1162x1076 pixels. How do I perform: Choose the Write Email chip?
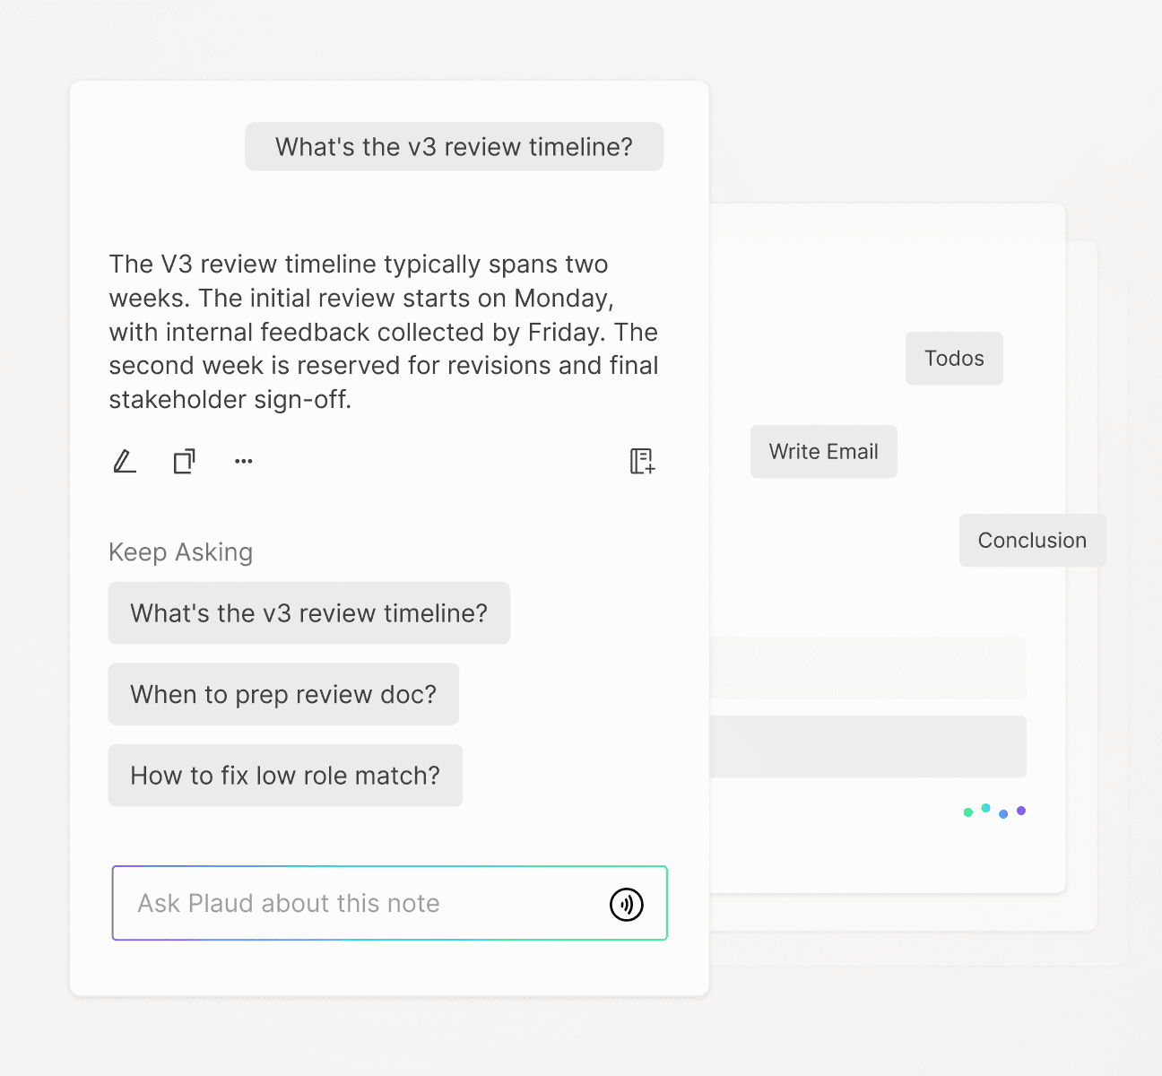click(x=823, y=452)
